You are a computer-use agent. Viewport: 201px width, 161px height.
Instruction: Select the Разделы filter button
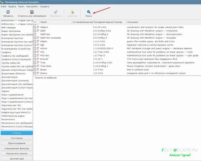point(17,133)
